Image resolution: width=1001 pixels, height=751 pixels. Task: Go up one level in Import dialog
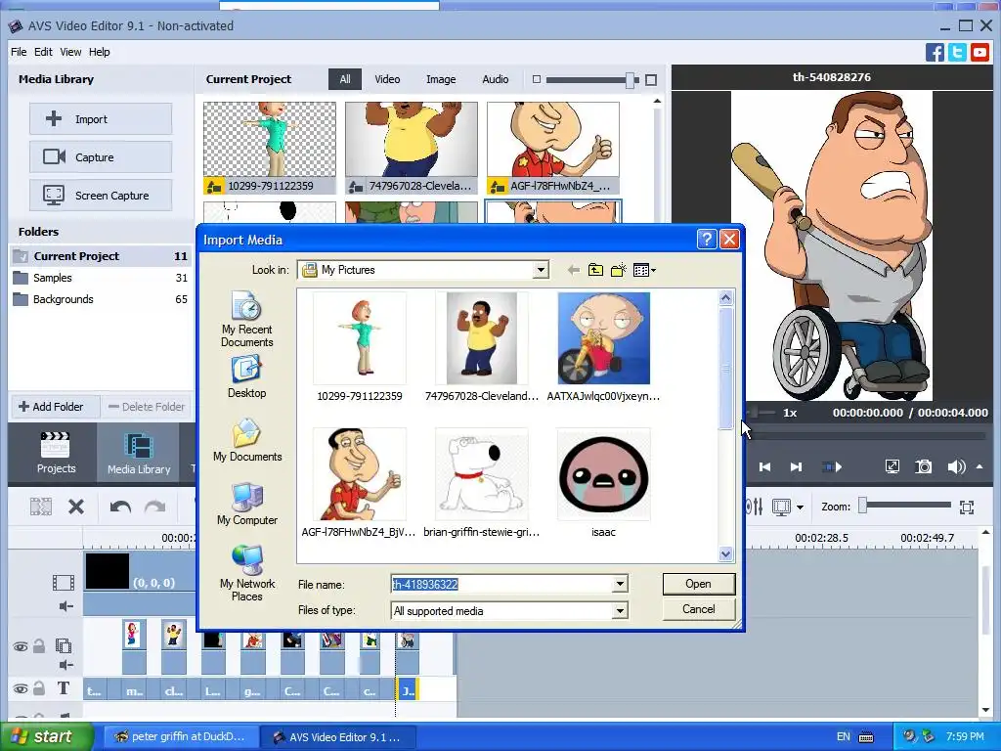coord(595,270)
